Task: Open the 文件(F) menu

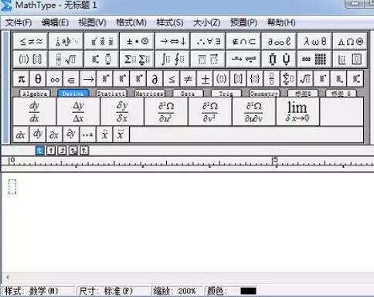Action: 19,22
